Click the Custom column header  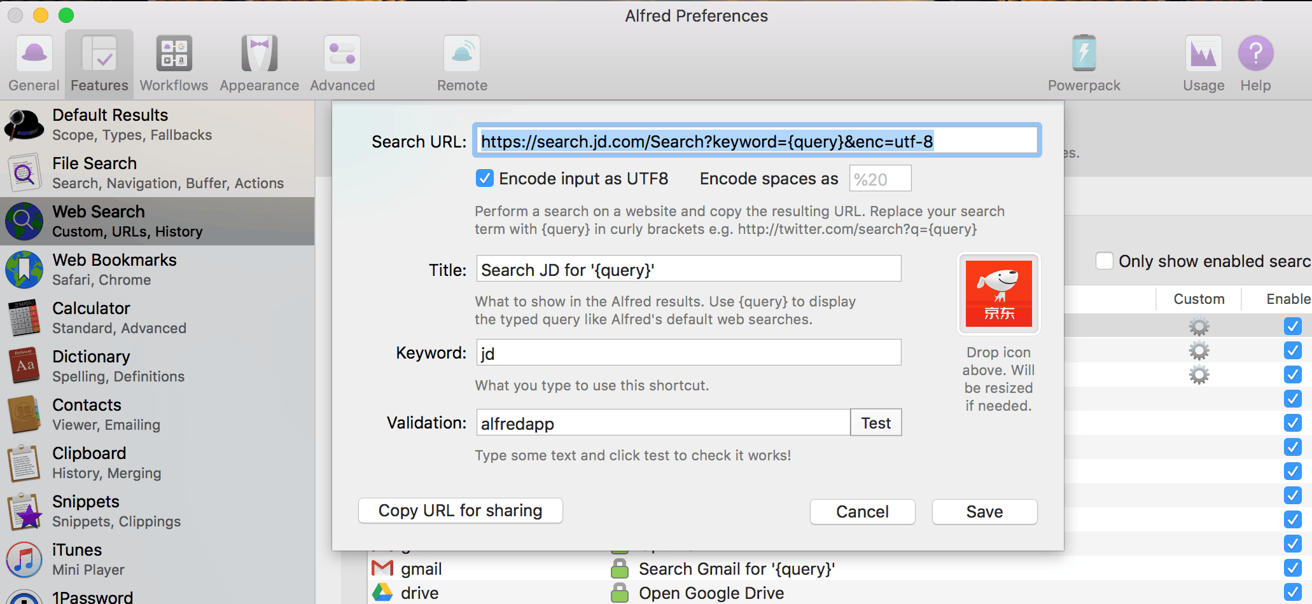[1199, 299]
